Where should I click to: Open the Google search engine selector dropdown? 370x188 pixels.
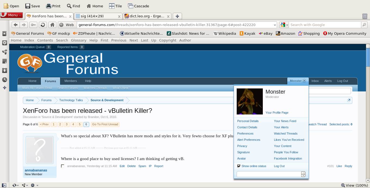pos(284,25)
